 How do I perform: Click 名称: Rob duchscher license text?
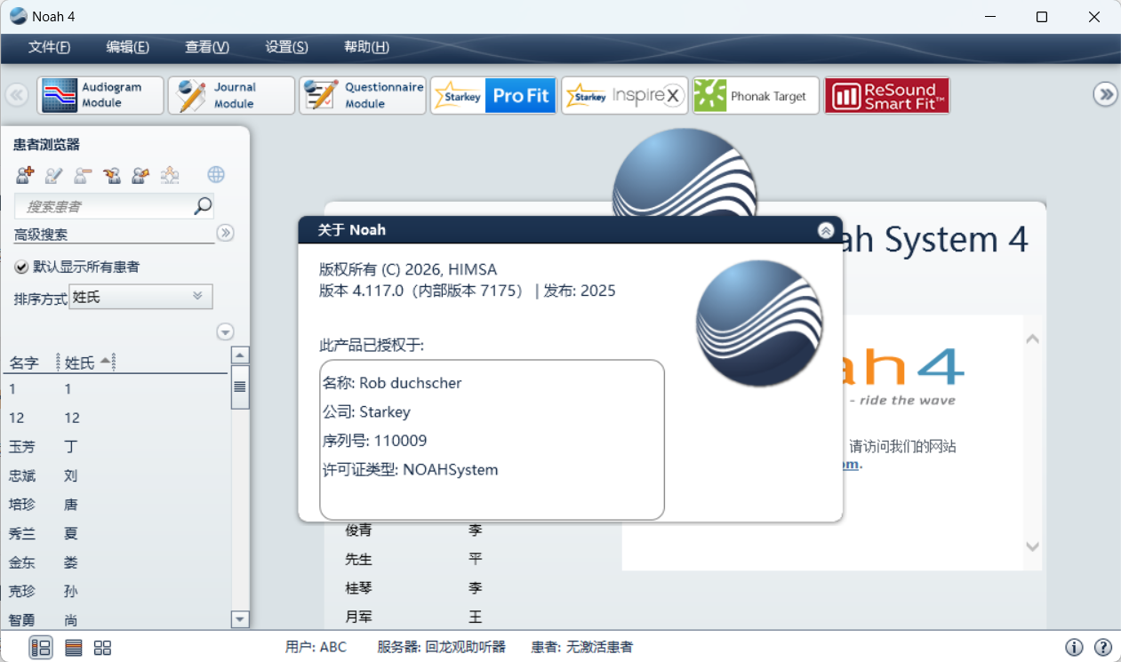pyautogui.click(x=392, y=383)
